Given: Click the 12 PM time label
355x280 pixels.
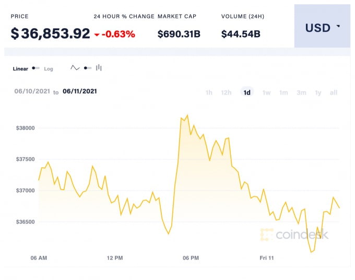Looking at the screenshot, I should [115, 258].
